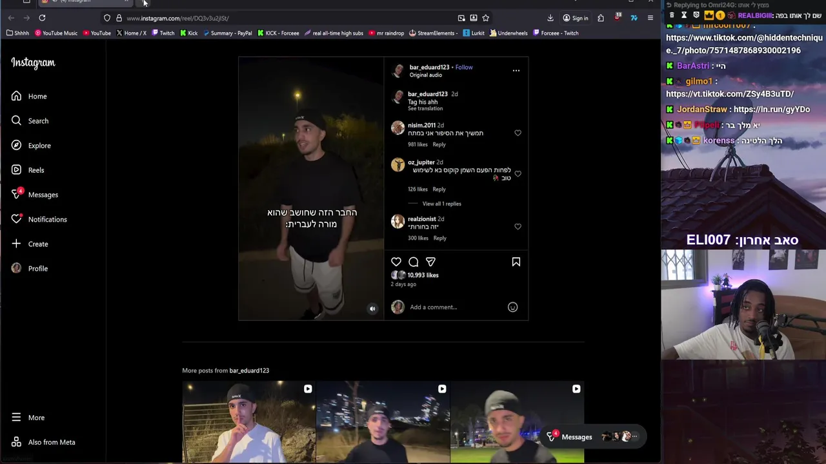Open Messages with the unread badge
The width and height of the screenshot is (826, 464).
[x=35, y=194]
